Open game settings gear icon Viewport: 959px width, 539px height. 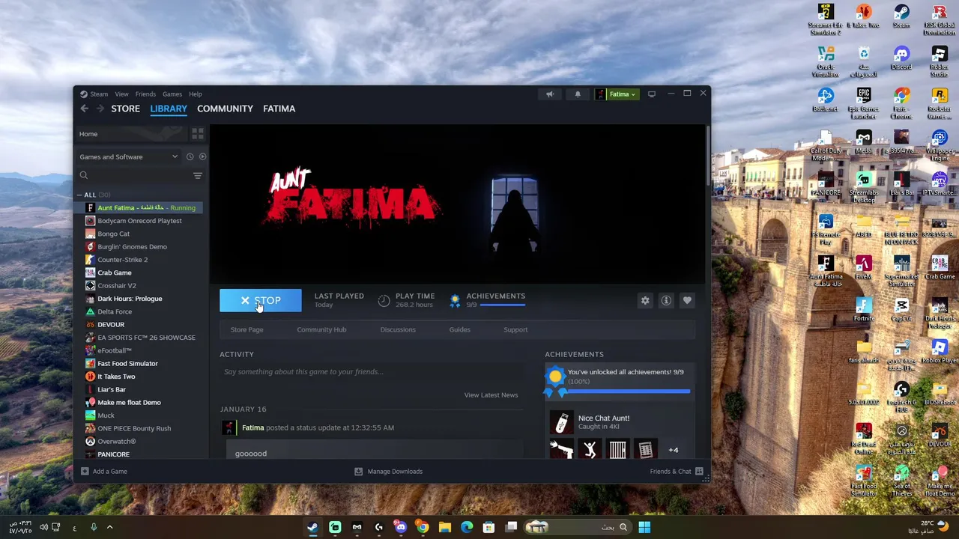(x=645, y=300)
